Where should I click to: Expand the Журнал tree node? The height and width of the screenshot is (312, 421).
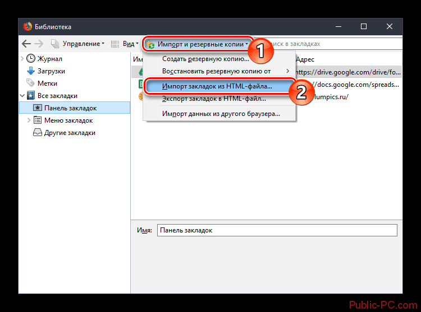pyautogui.click(x=22, y=58)
